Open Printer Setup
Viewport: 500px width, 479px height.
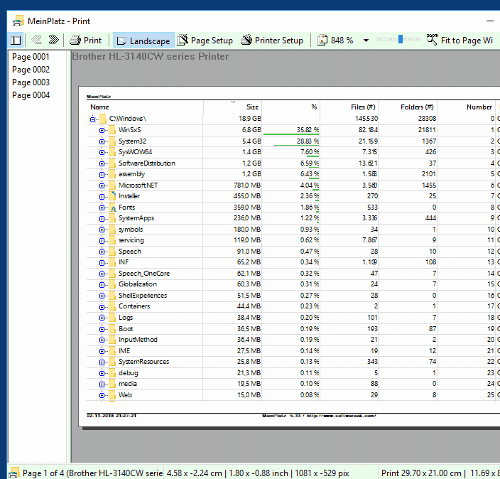(x=272, y=41)
